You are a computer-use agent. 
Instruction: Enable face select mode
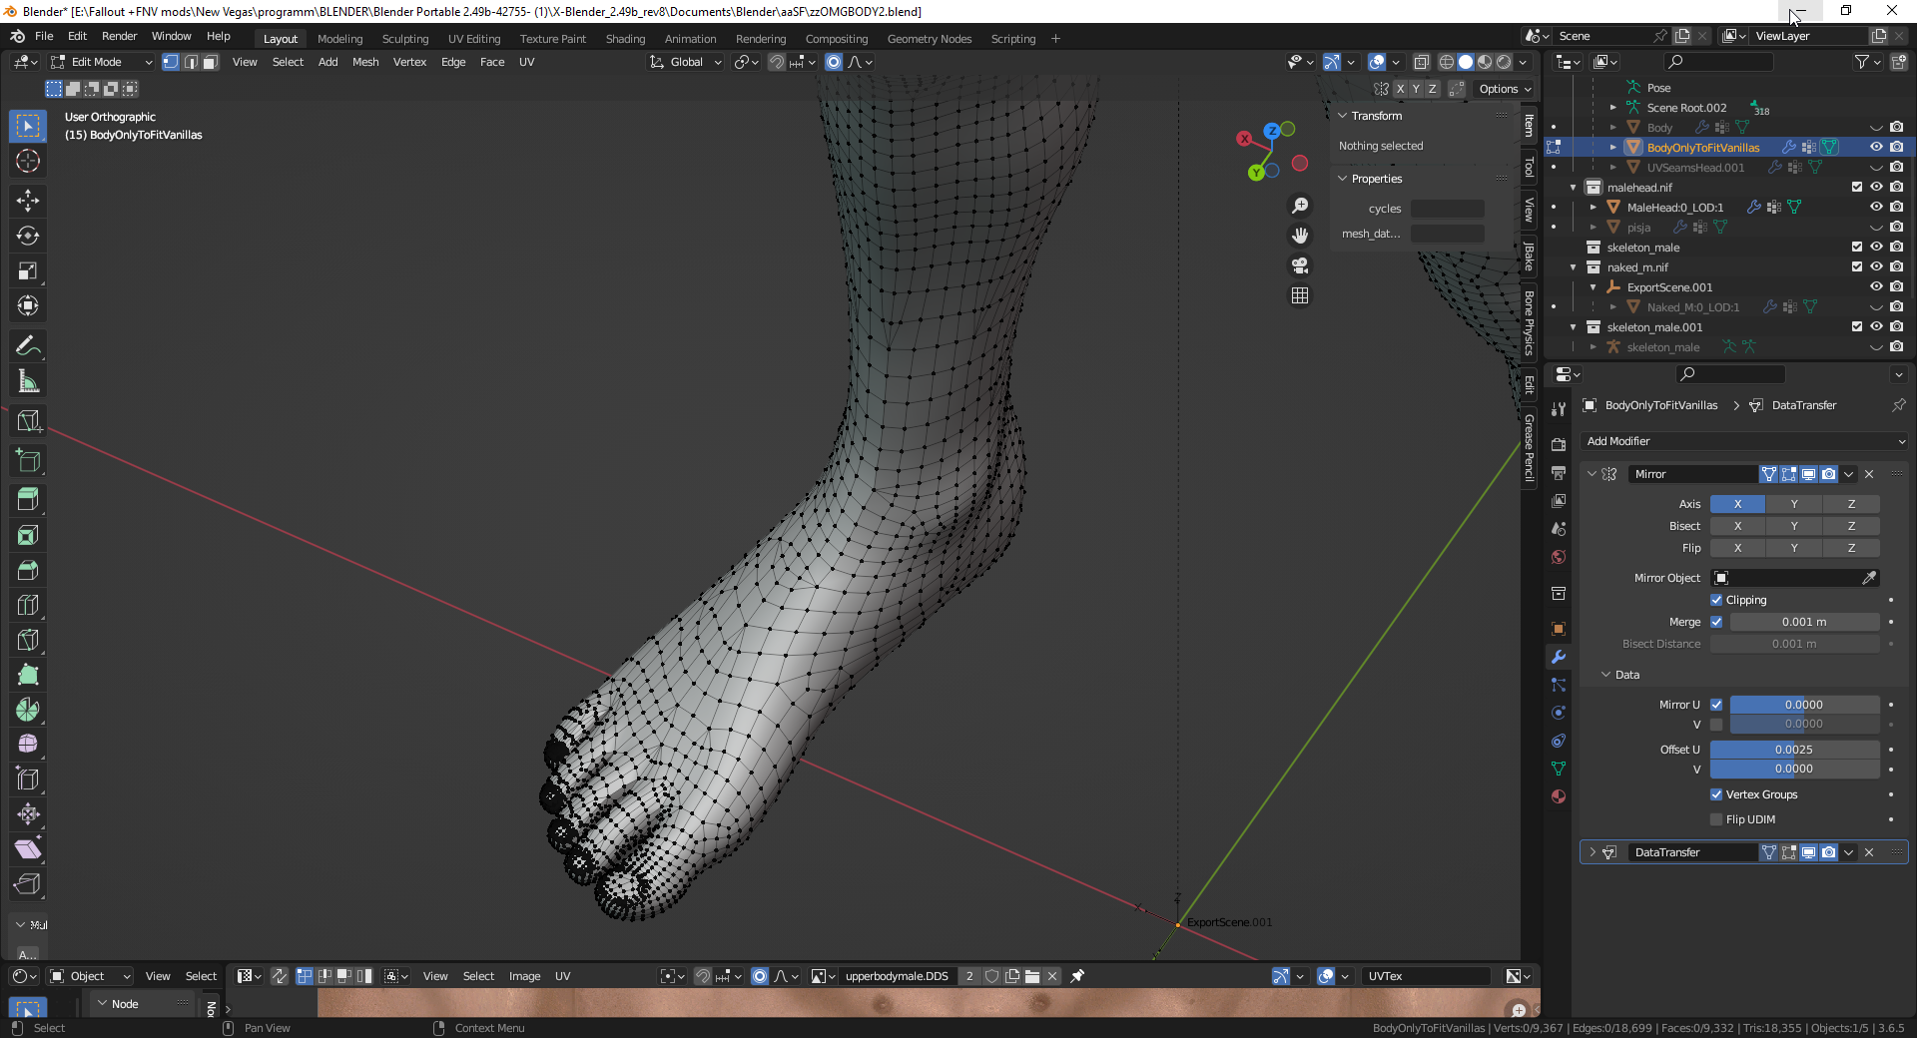(x=211, y=62)
